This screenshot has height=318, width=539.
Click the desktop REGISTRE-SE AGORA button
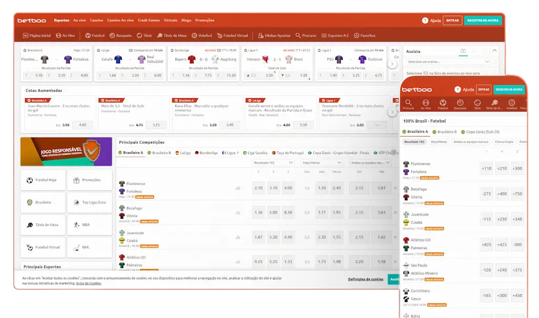tap(483, 20)
